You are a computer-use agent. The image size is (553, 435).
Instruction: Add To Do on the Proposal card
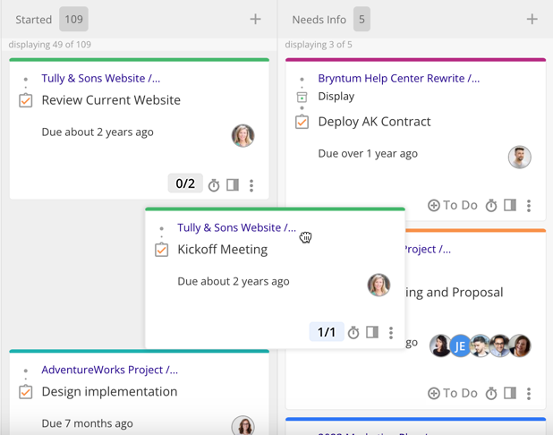click(453, 393)
